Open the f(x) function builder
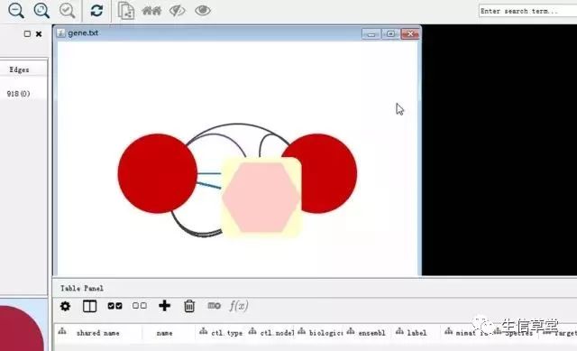Screen dimensions: 577x351 (238, 306)
